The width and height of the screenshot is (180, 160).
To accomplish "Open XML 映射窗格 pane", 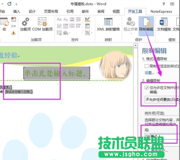I will [108, 24].
